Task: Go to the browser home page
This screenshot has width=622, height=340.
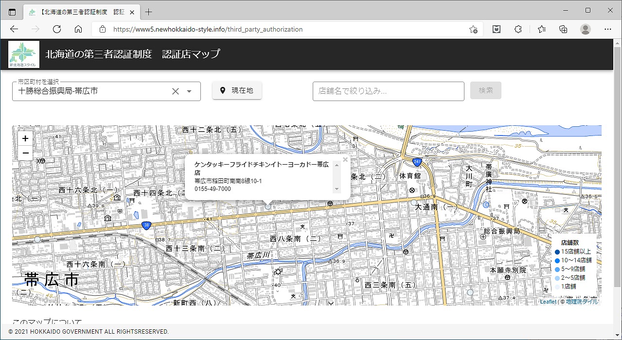Action: (x=78, y=29)
